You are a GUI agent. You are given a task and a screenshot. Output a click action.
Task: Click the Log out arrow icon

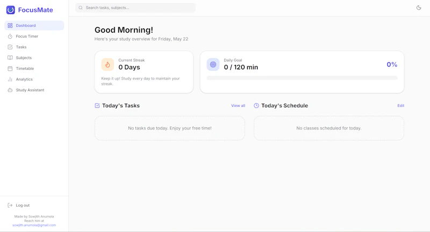click(10, 205)
